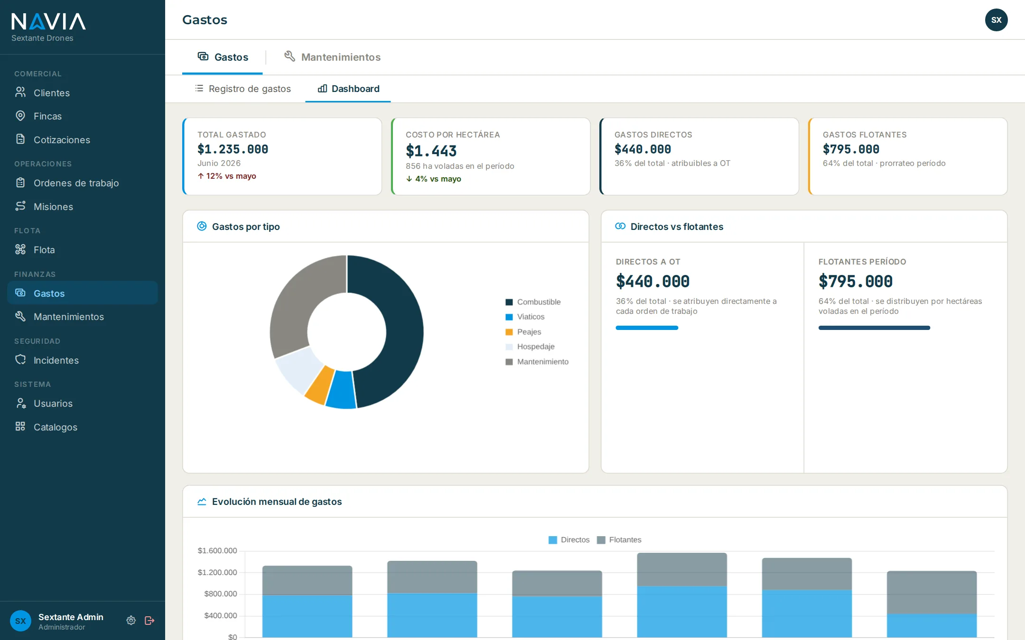Click the Flotantes período progress bar
The width and height of the screenshot is (1025, 640).
coord(874,328)
